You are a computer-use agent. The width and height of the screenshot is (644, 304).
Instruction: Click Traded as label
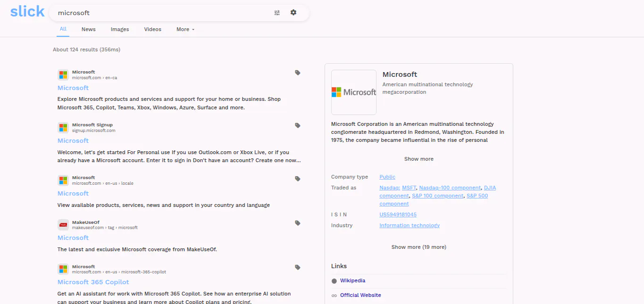click(343, 188)
